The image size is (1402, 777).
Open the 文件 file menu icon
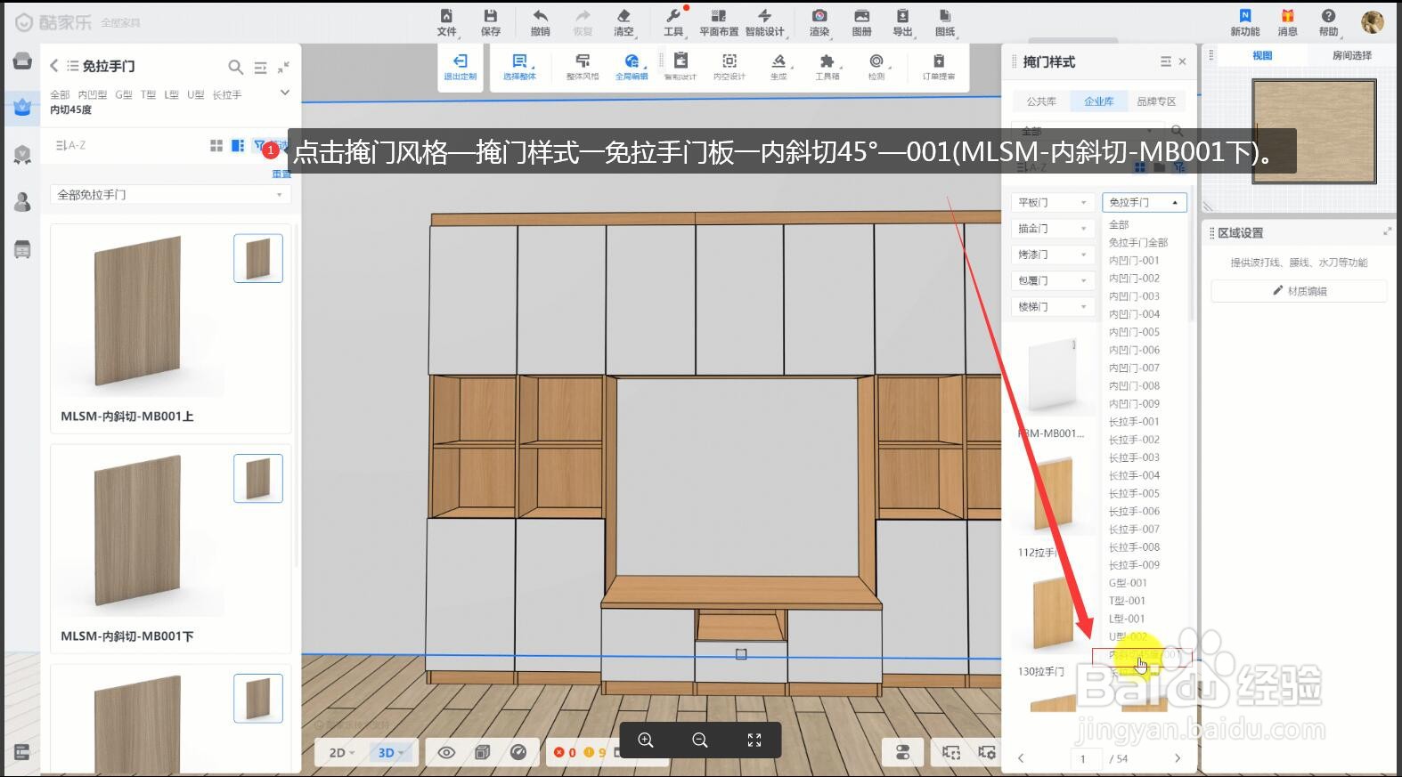446,22
